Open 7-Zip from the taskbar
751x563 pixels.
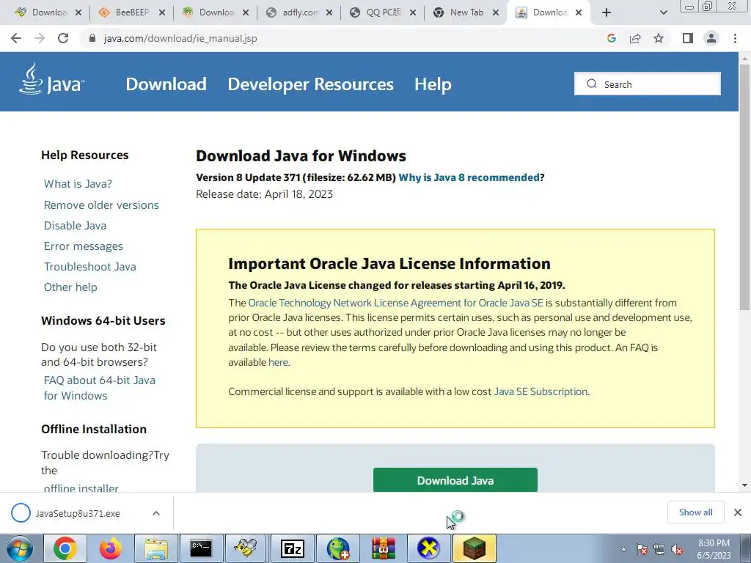point(292,548)
